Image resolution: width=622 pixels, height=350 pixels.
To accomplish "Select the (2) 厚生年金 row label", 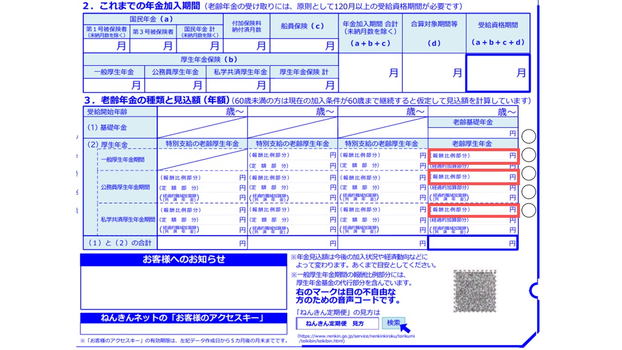I will 107,144.
